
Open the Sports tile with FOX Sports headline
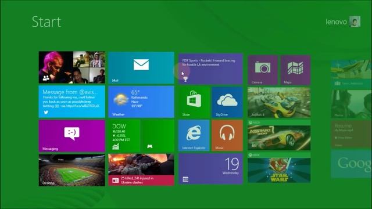click(x=210, y=69)
